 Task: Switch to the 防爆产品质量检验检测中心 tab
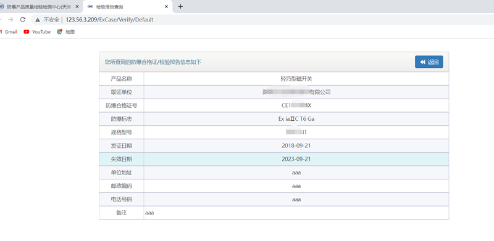coord(39,7)
